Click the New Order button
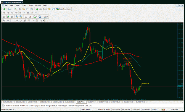This screenshot has height=112, width=185. pyautogui.click(x=41, y=9)
